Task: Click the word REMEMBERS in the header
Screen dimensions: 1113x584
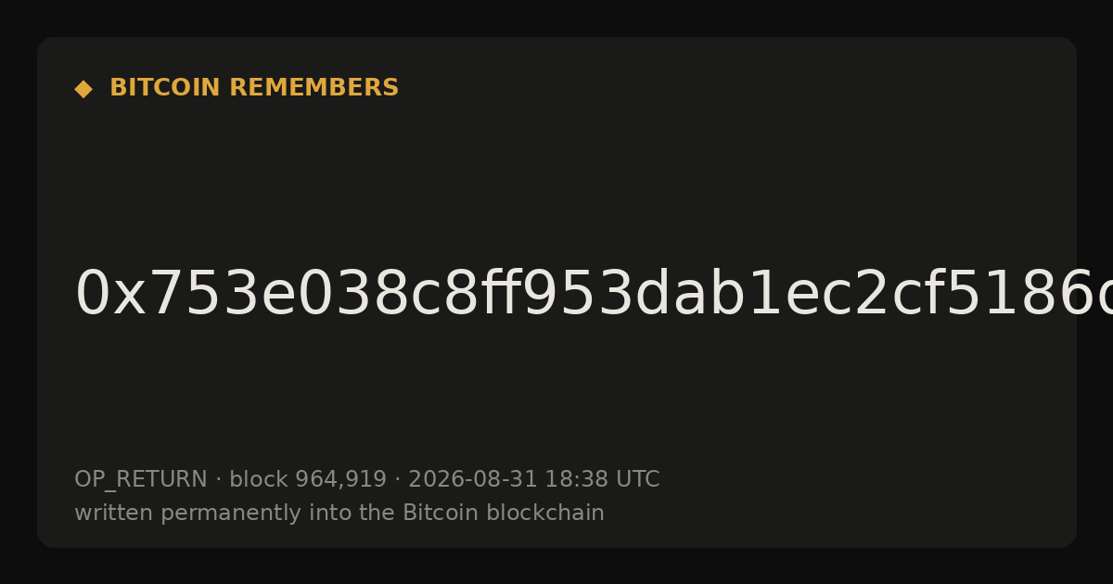Action: coord(313,88)
